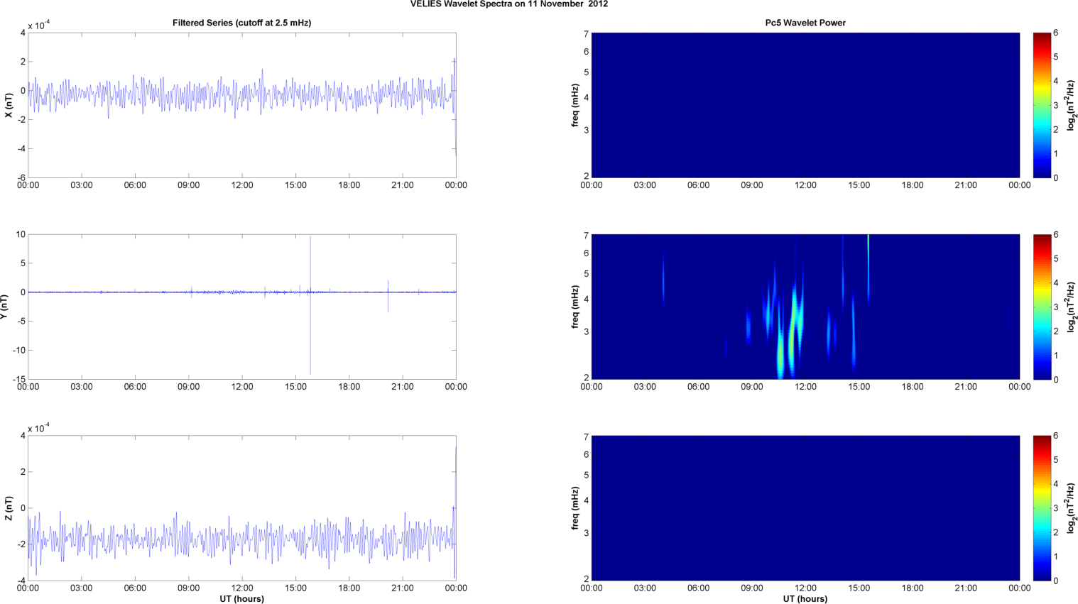The width and height of the screenshot is (1078, 604).
Task: Click the freq (mHz) label of the Y spectrogram
Action: pyautogui.click(x=575, y=307)
